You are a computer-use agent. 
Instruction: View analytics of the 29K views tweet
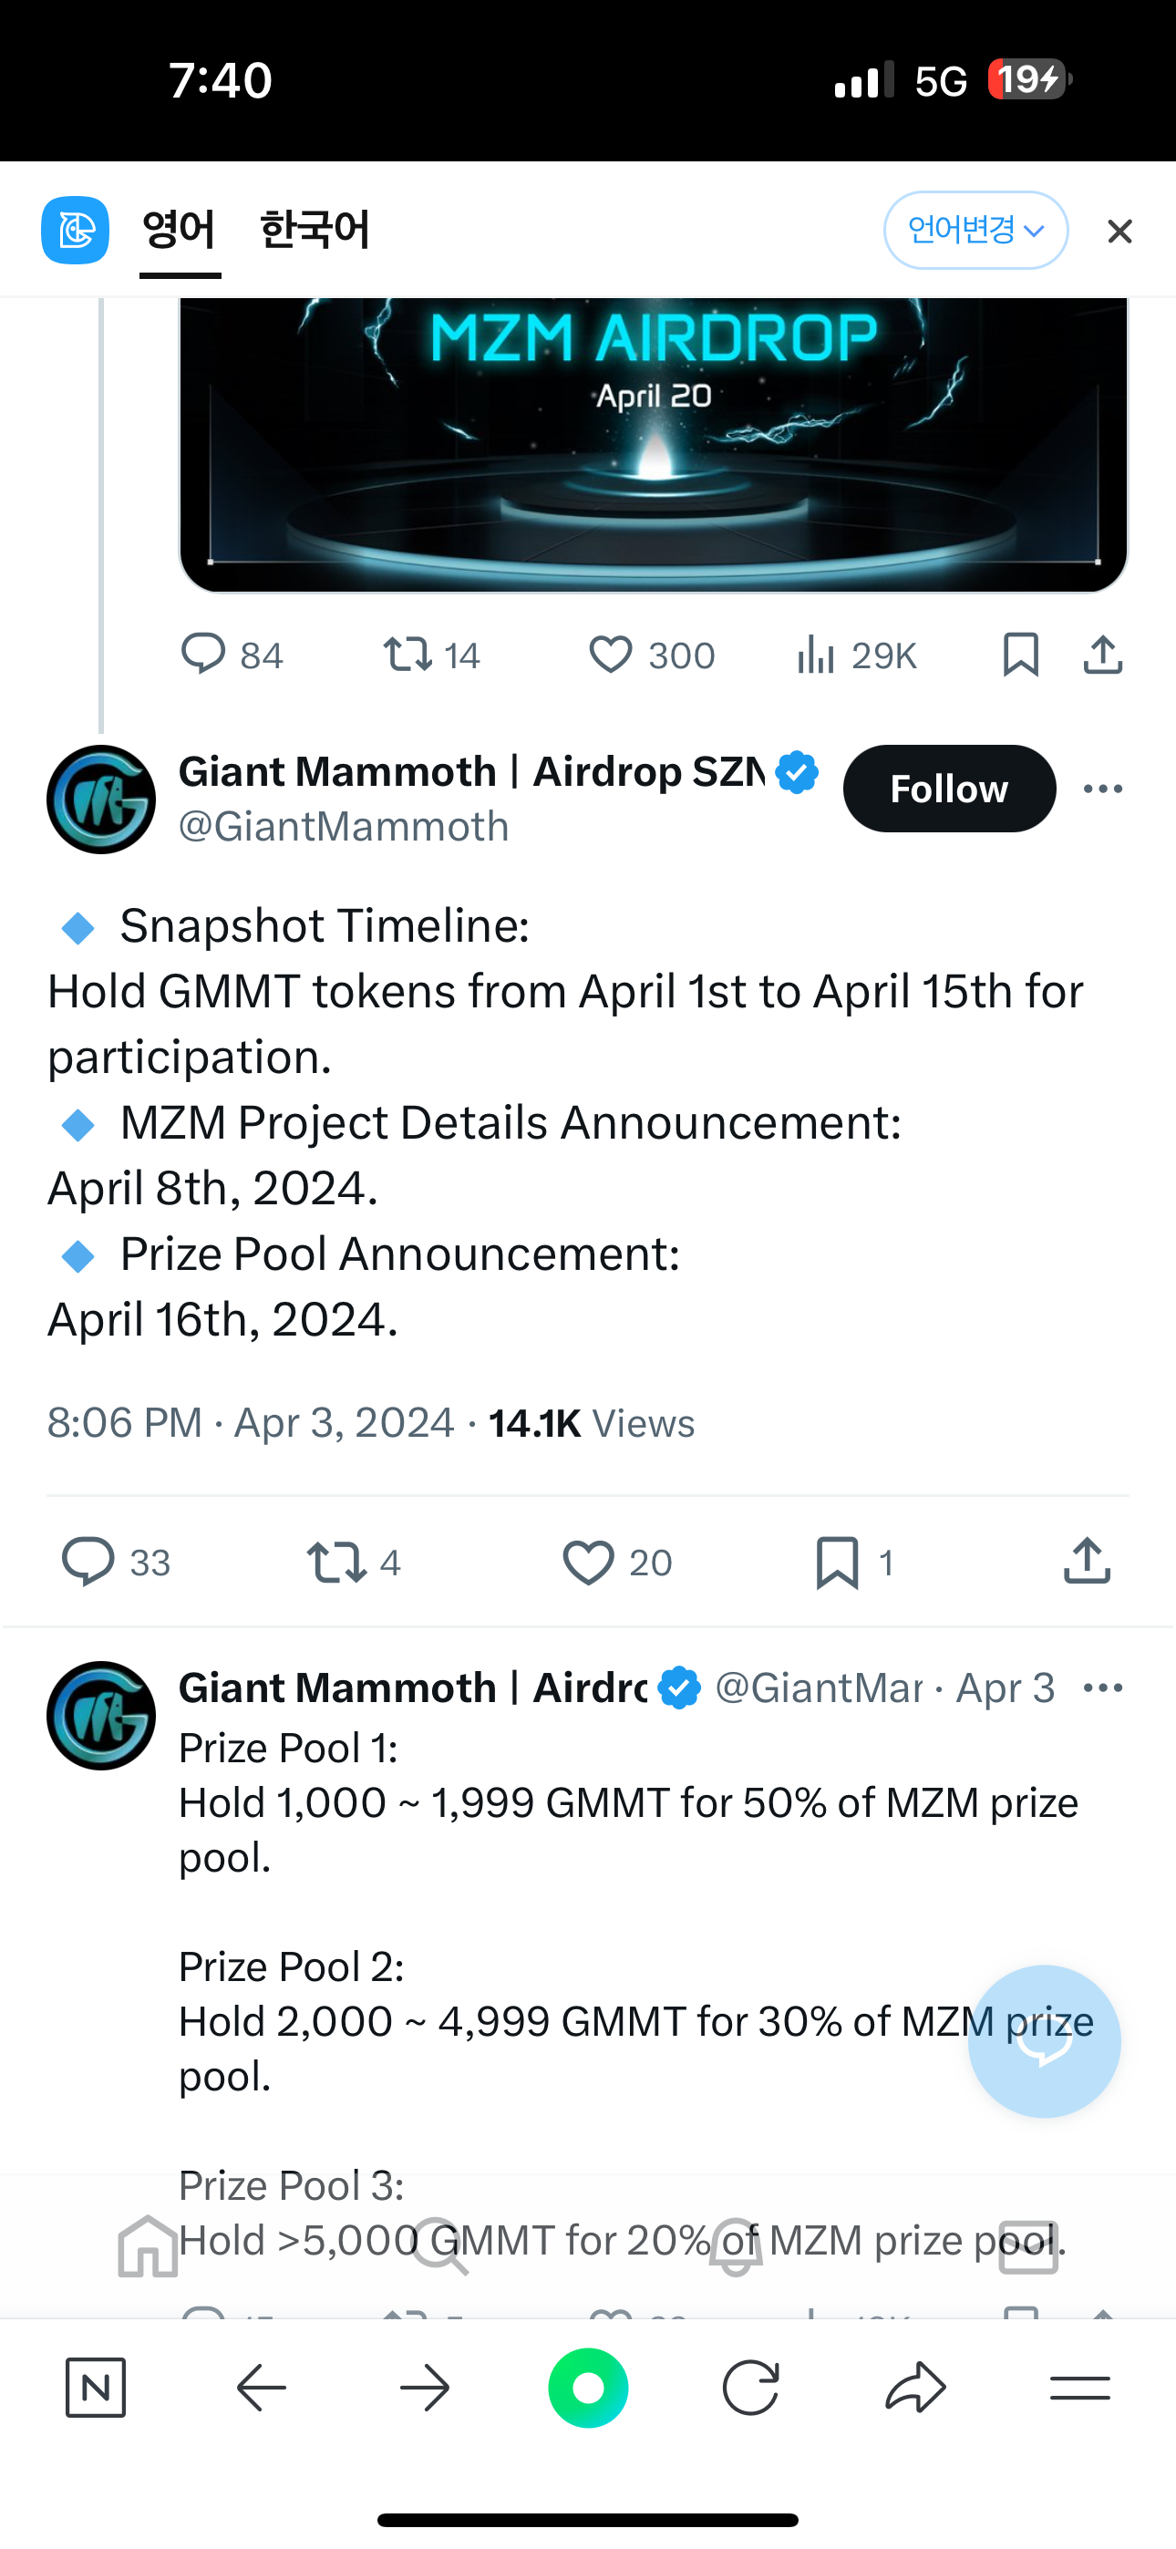[x=816, y=655]
